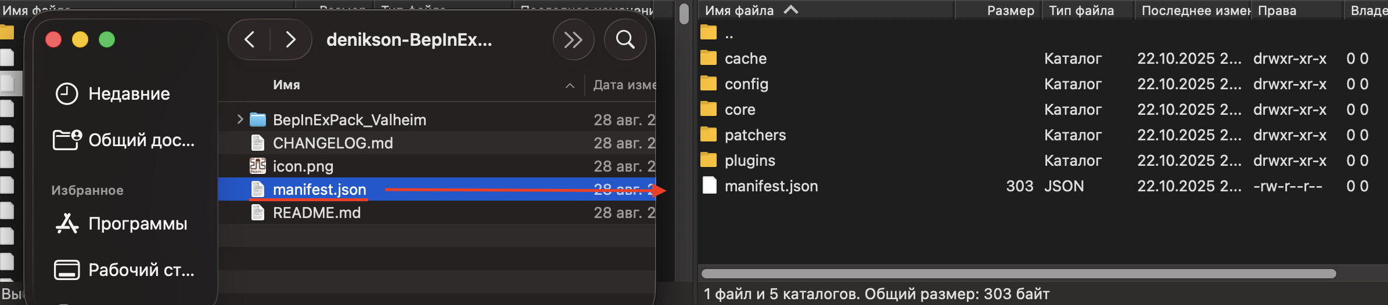Click the Finder back navigation arrow

pyautogui.click(x=250, y=39)
